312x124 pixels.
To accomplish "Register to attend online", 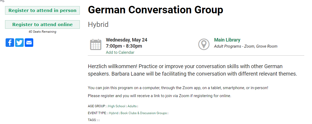I will pos(42,24).
